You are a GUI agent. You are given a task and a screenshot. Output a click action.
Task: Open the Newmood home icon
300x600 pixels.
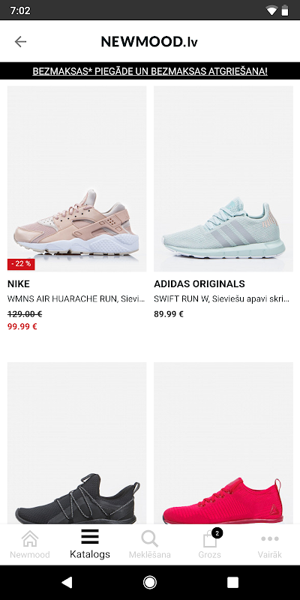(x=30, y=538)
